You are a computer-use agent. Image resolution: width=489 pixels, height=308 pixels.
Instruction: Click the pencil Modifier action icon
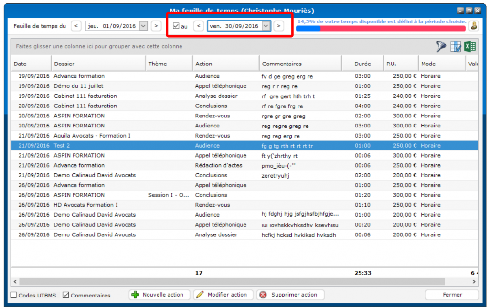tap(200, 295)
